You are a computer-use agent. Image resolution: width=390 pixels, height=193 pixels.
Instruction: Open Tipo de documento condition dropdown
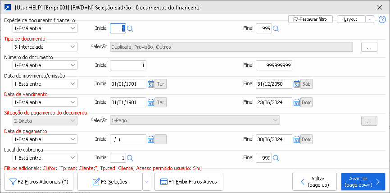(x=45, y=46)
